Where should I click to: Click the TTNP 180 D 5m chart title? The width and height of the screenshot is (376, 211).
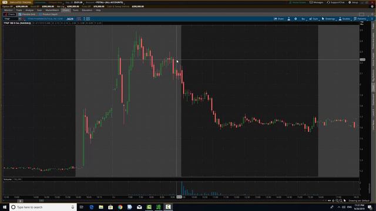[x=17, y=23]
